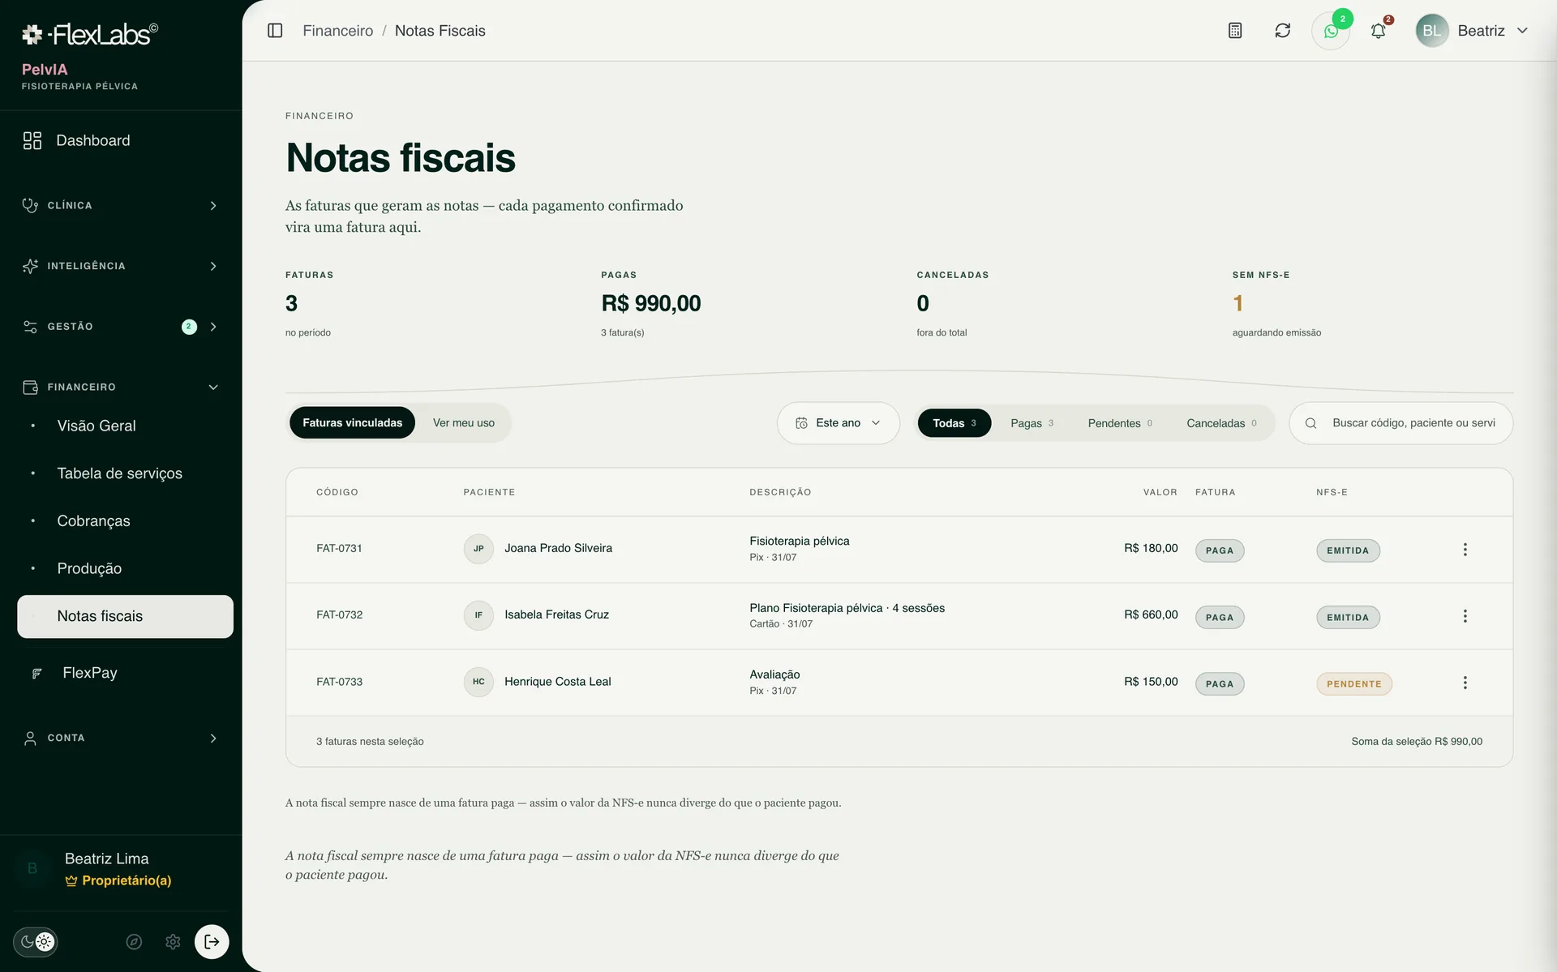
Task: Open actions menu for FAT-0732
Action: click(x=1465, y=616)
